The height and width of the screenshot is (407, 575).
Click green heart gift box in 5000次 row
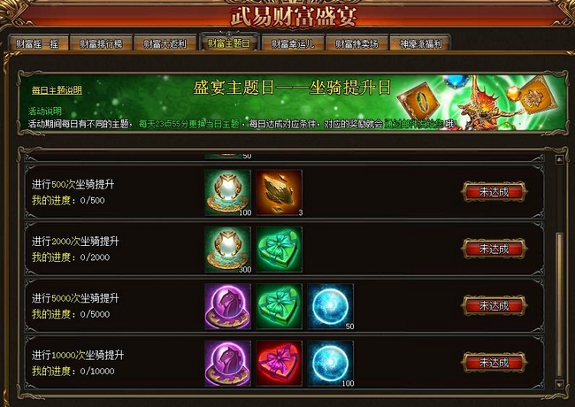pyautogui.click(x=279, y=306)
